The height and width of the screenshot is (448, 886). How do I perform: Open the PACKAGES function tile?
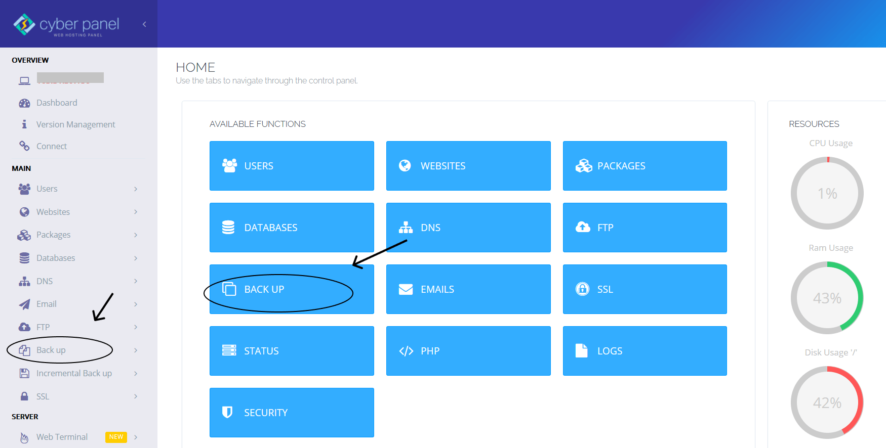pos(645,166)
